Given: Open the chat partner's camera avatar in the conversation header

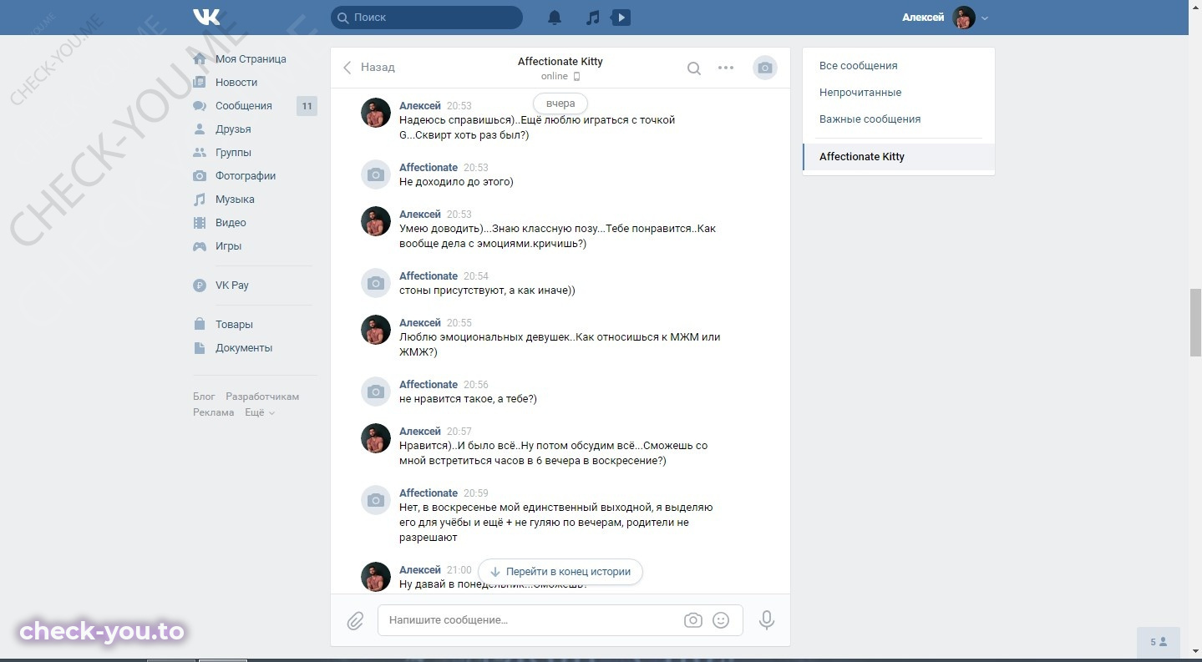Looking at the screenshot, I should coord(765,68).
